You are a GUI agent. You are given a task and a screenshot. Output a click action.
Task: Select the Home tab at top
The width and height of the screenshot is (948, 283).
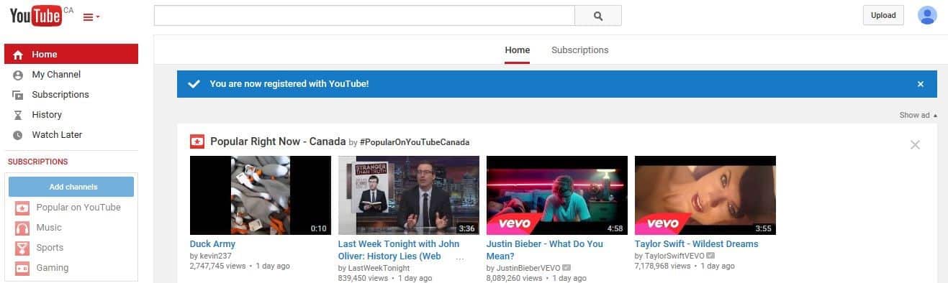point(518,50)
